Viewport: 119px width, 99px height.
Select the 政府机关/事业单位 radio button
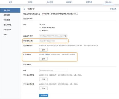[40, 27]
